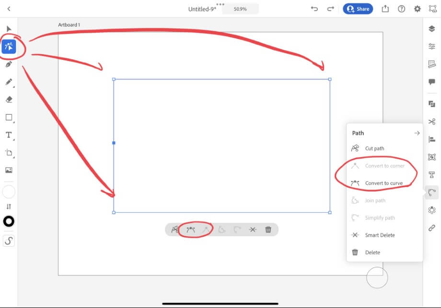The image size is (441, 308).
Task: Choose Smart Delete in Path panel
Action: point(384,235)
